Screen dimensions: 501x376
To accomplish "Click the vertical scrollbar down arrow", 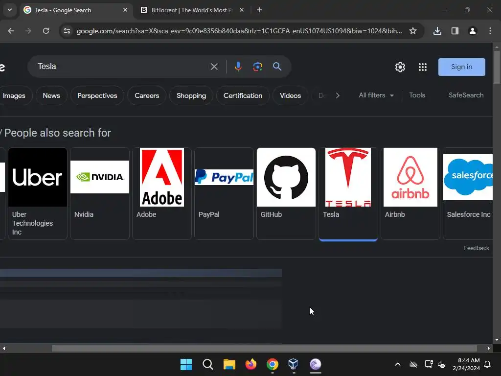I will pos(497,340).
